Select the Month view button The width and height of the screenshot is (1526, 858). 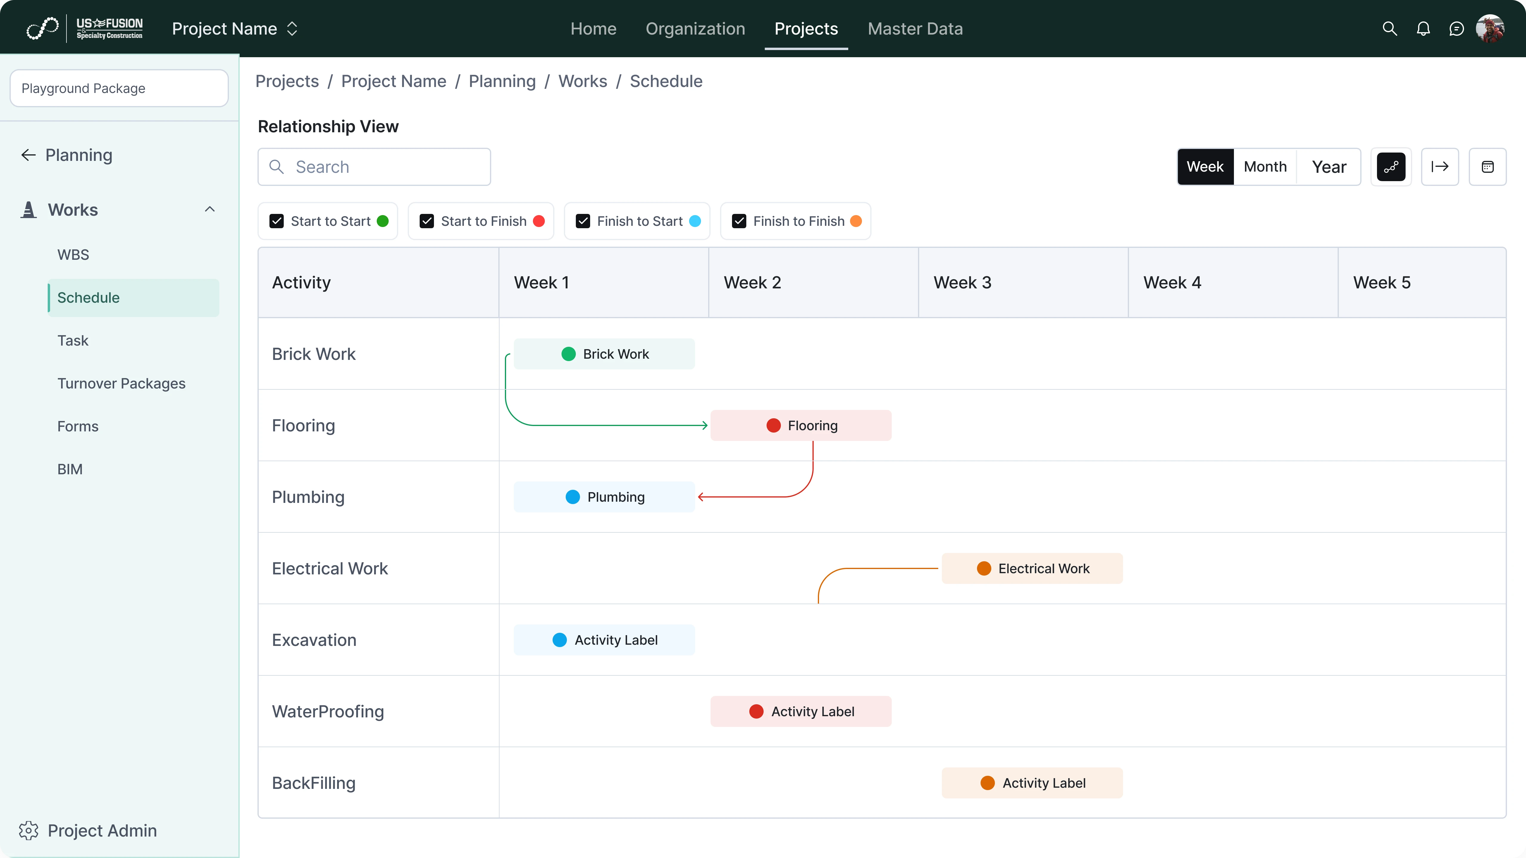[x=1265, y=167]
